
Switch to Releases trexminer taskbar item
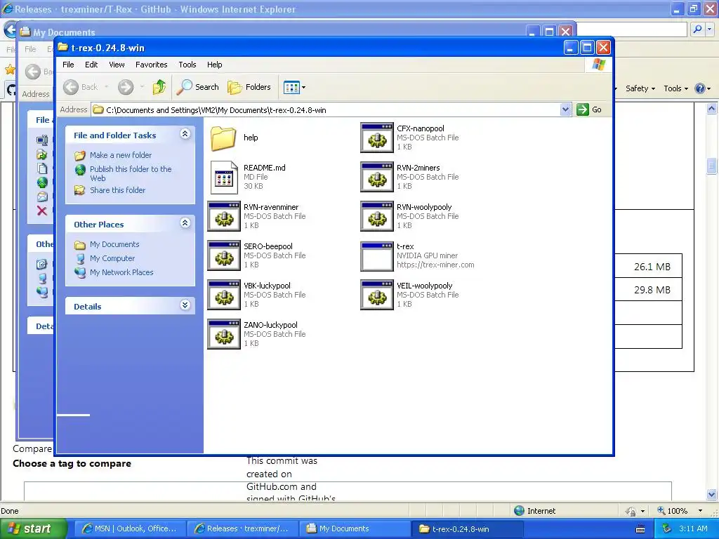242,528
